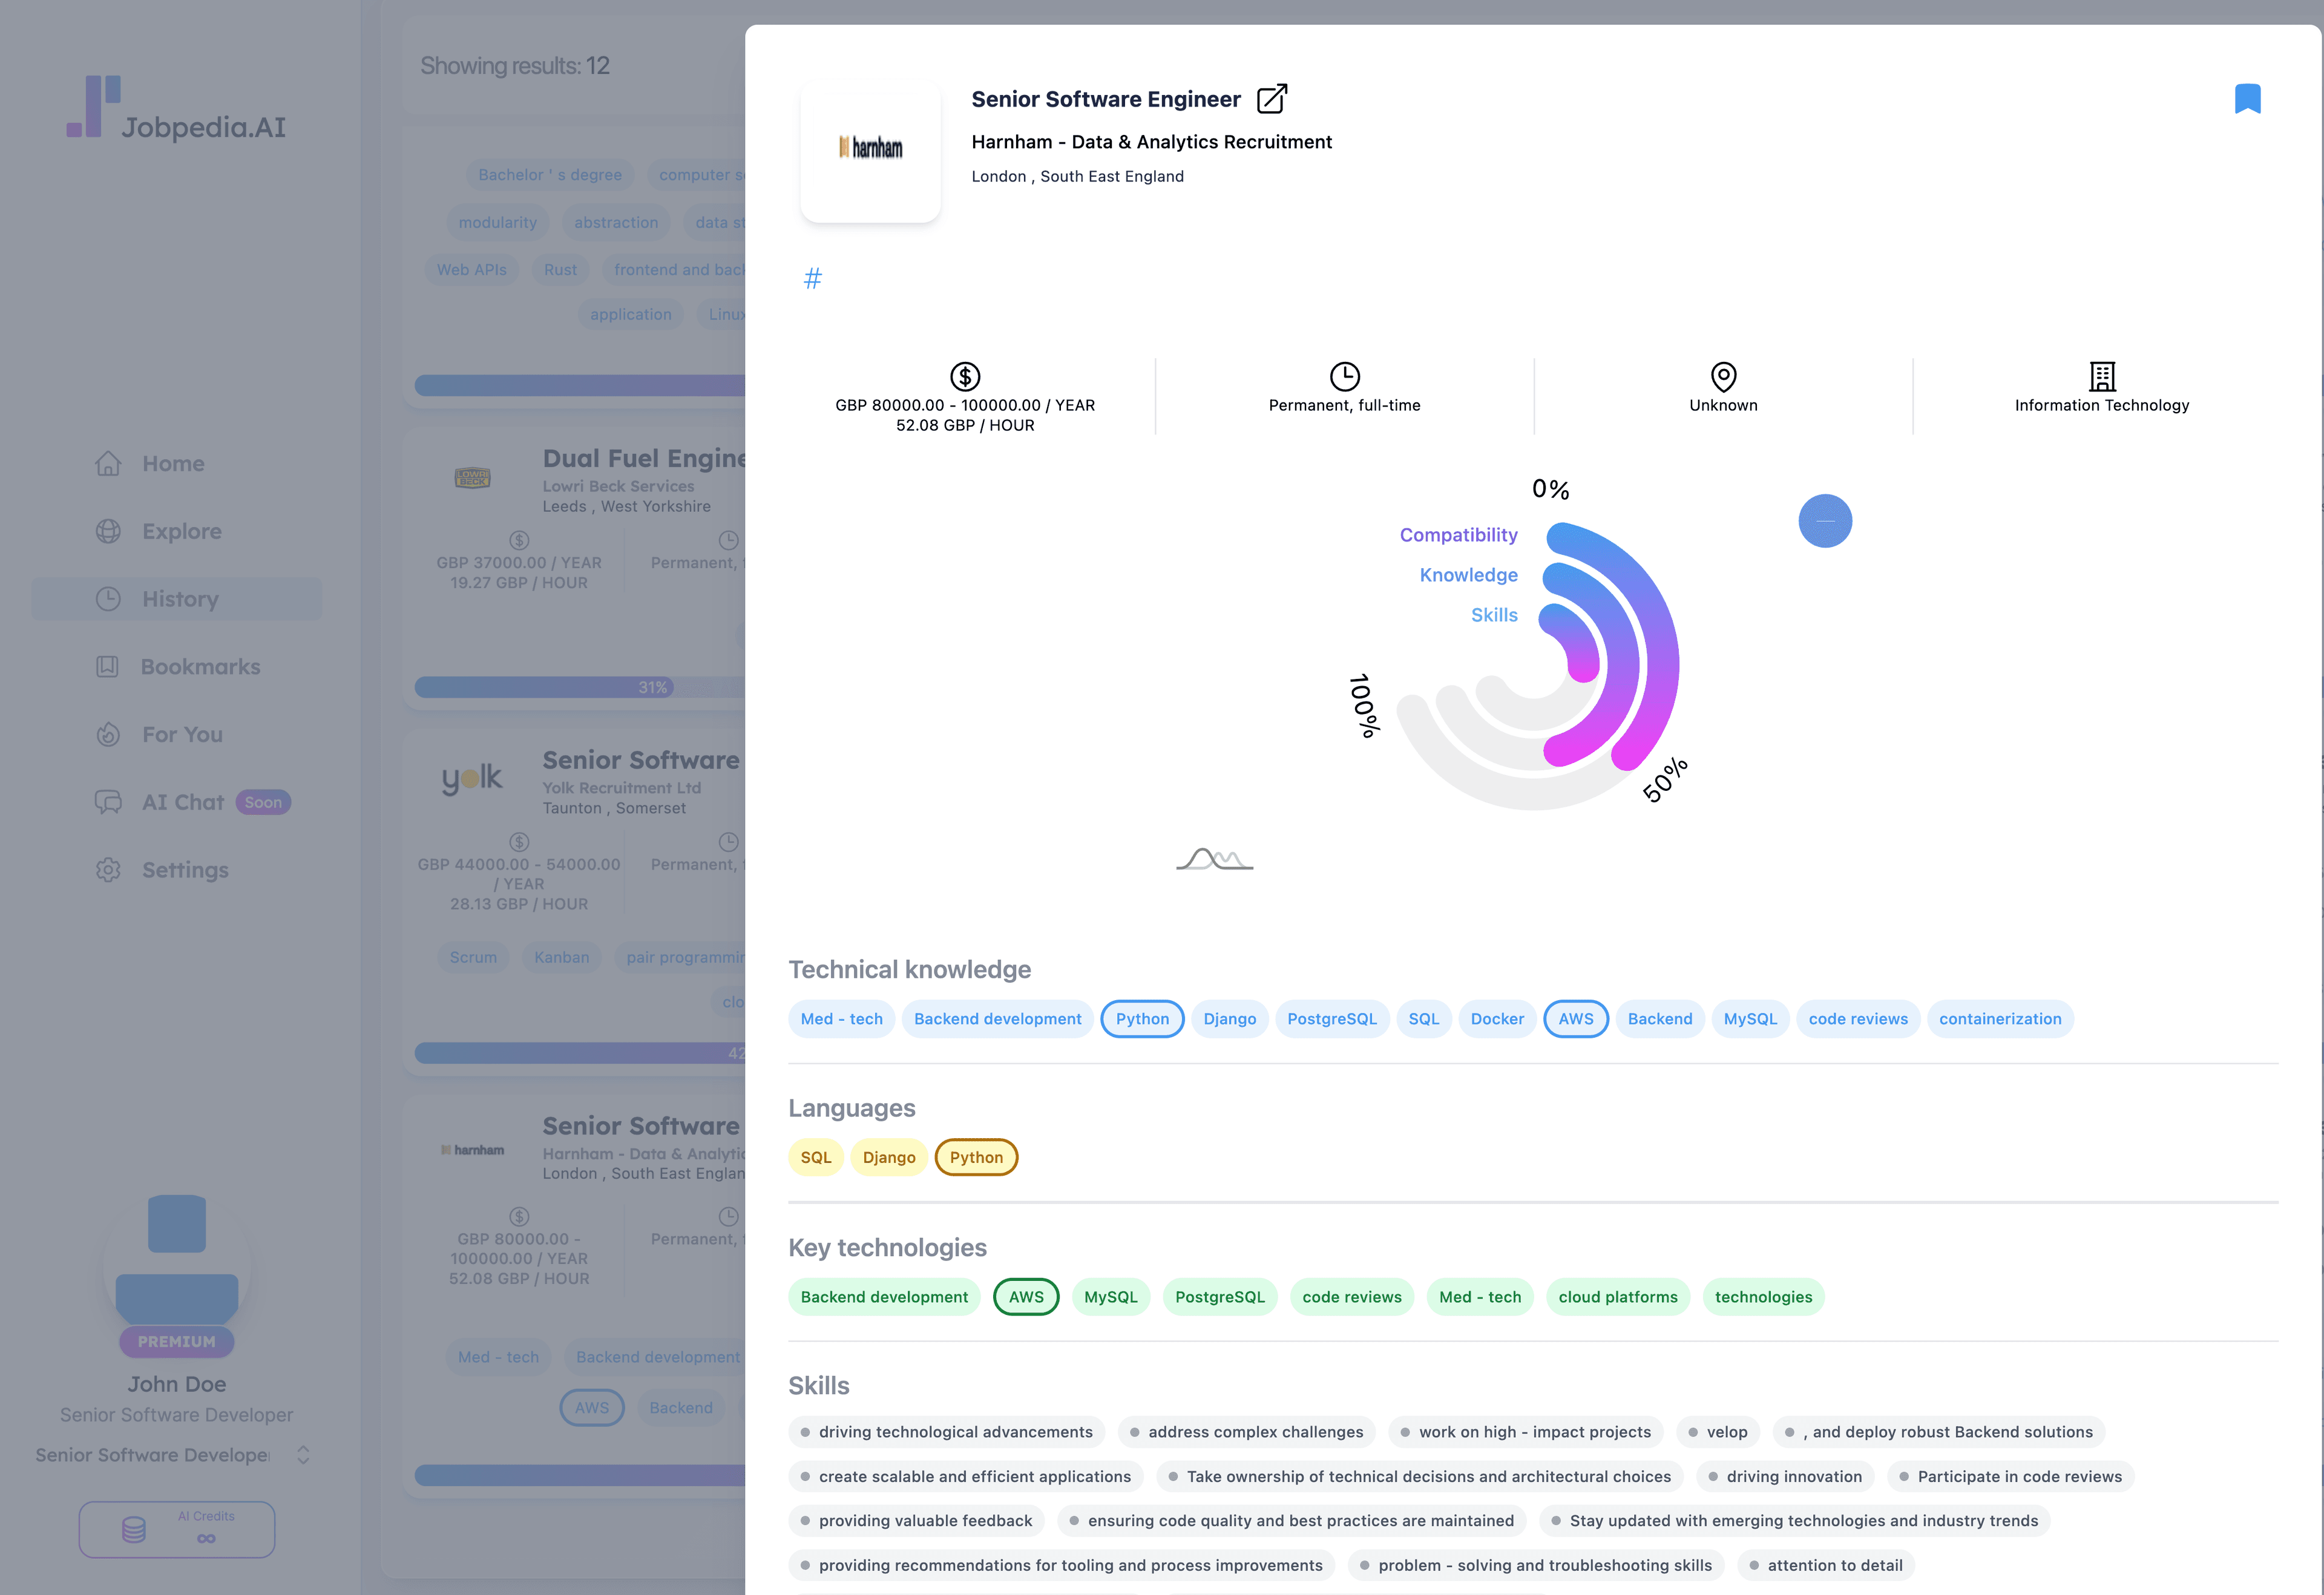Viewport: 2324px width, 1595px height.
Task: Select containerization tag
Action: 2000,1019
